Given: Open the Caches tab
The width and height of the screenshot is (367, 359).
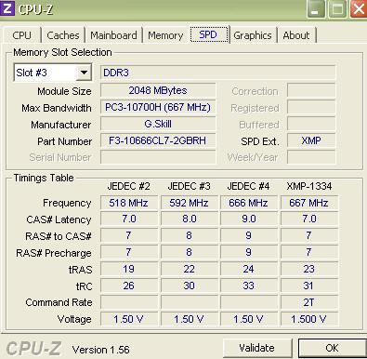Looking at the screenshot, I should tap(63, 35).
